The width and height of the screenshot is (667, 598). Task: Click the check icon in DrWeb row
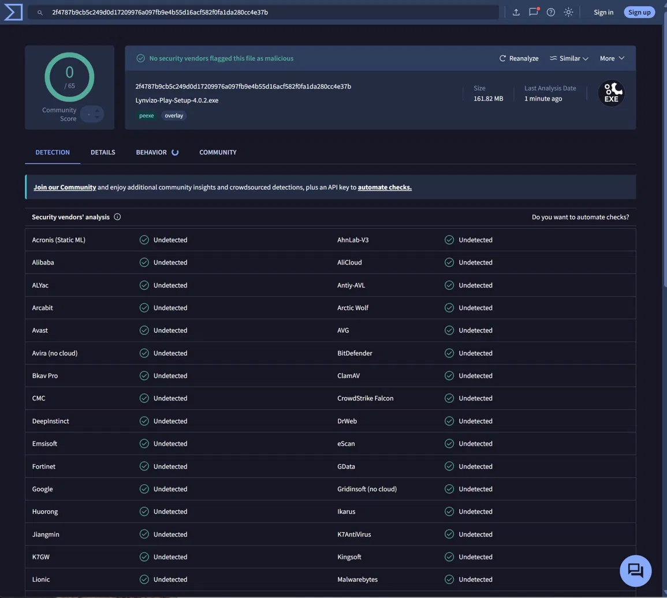pos(449,421)
